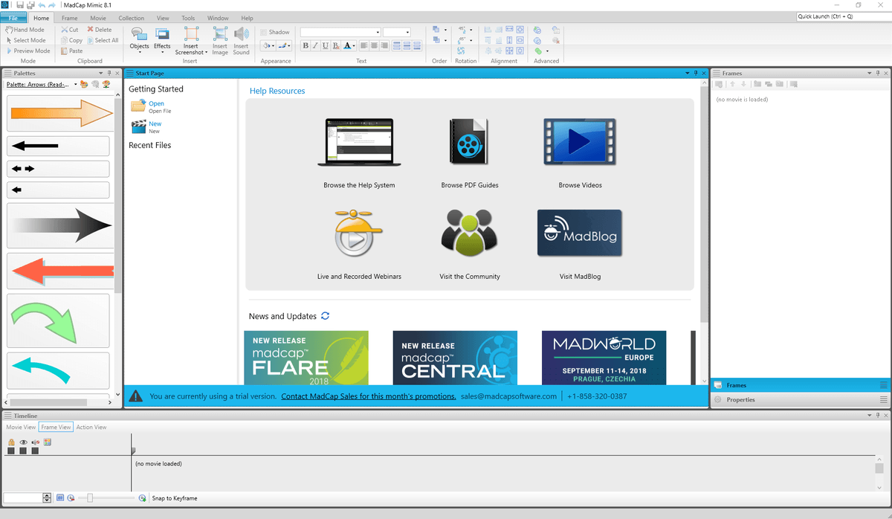Image resolution: width=892 pixels, height=519 pixels.
Task: Click the Cut scissors icon
Action: coord(65,30)
